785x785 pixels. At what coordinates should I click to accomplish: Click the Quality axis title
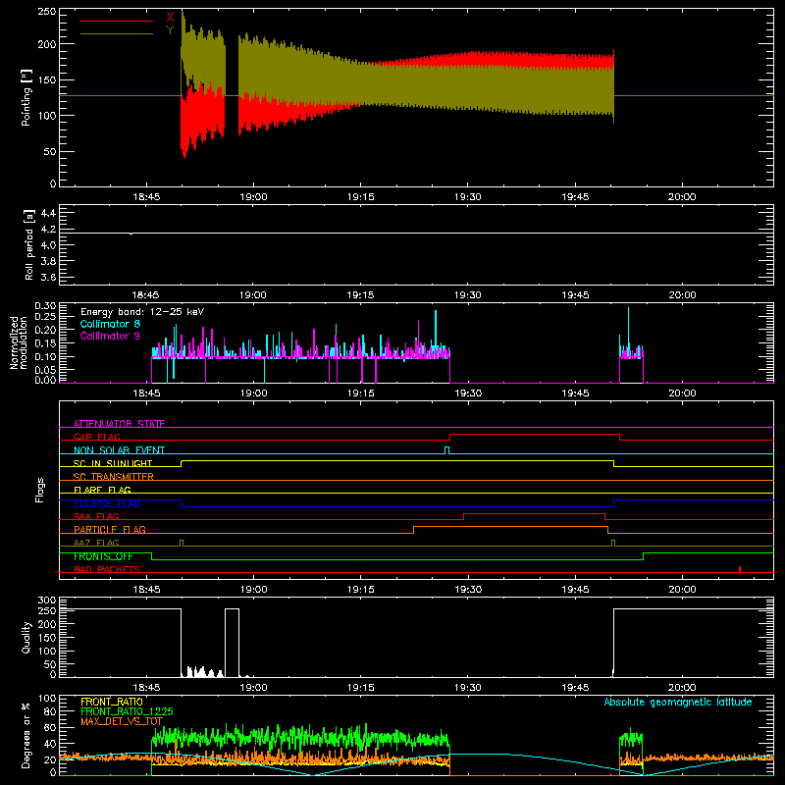[26, 637]
